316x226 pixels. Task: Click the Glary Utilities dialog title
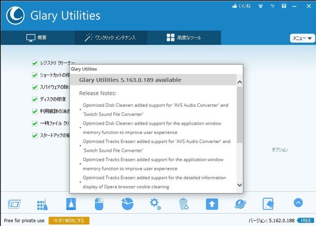point(84,69)
